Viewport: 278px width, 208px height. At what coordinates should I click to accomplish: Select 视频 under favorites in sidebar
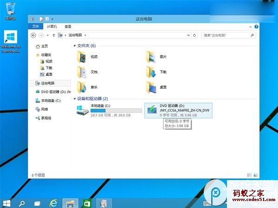click(46, 61)
